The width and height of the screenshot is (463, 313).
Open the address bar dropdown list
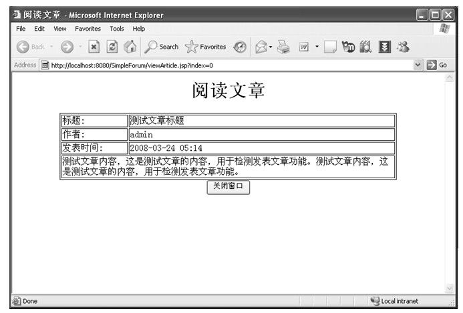coord(418,65)
